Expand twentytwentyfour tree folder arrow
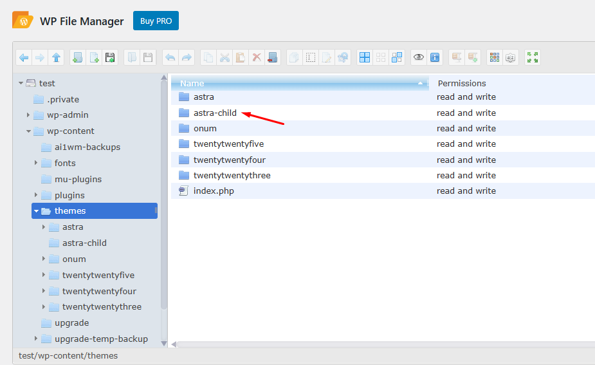The image size is (595, 365). 44,291
